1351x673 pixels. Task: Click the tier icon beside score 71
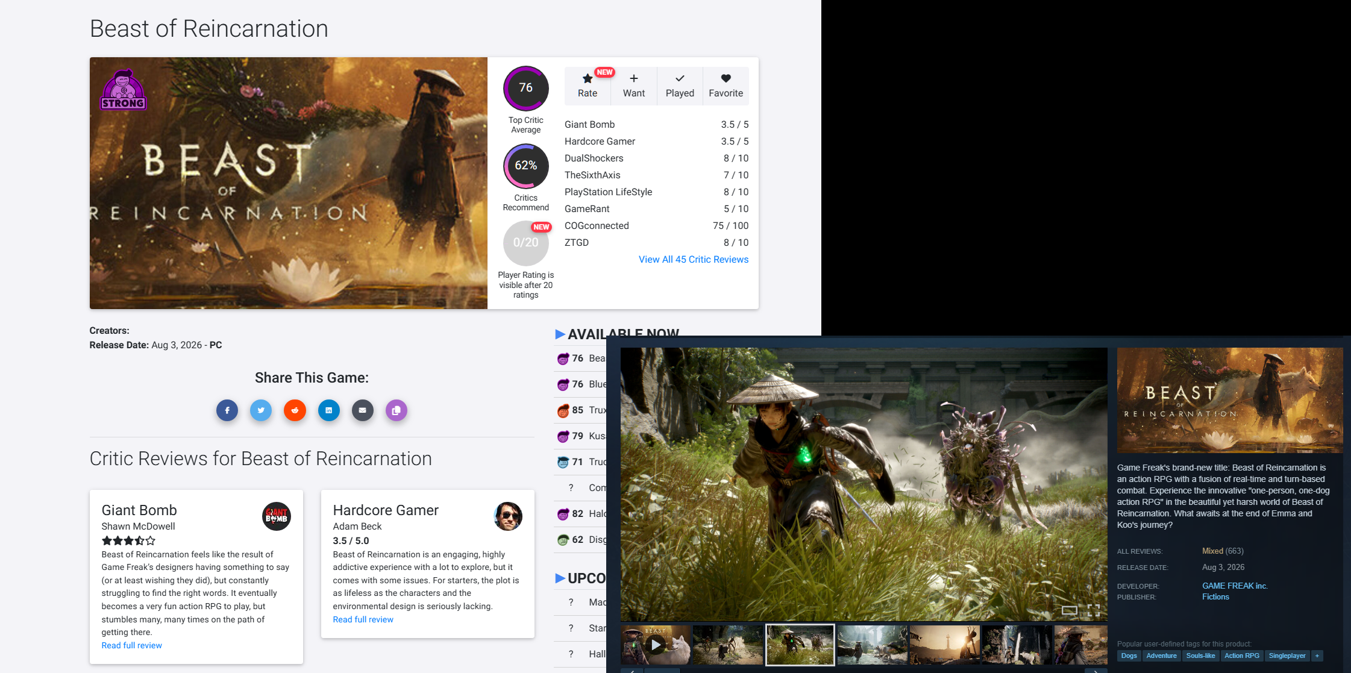tap(563, 462)
